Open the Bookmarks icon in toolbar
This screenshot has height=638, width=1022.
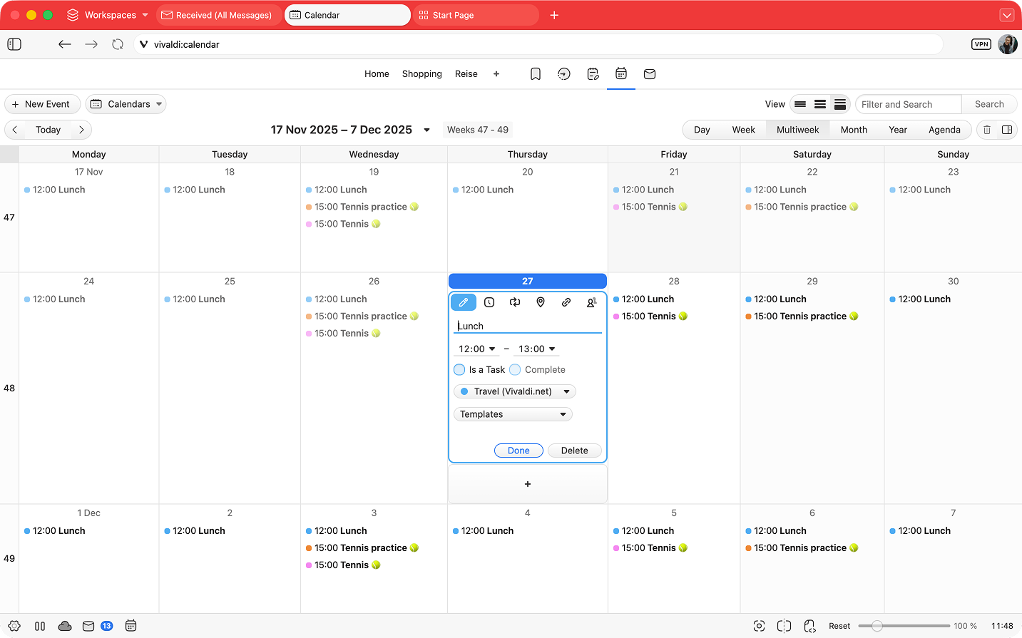click(x=536, y=74)
